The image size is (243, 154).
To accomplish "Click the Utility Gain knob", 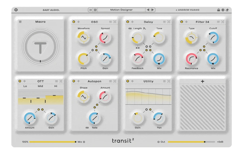I will (x=138, y=118).
